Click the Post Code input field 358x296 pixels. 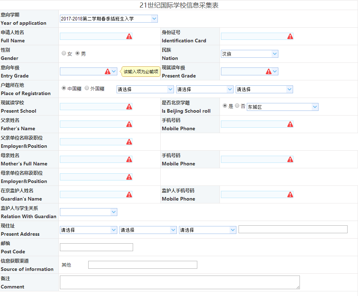96,247
